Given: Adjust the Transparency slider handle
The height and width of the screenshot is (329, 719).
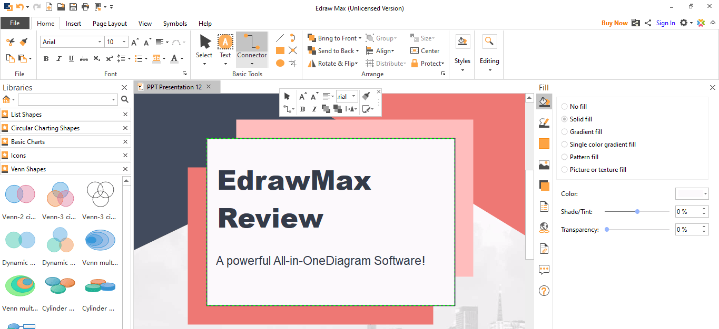Looking at the screenshot, I should 607,229.
